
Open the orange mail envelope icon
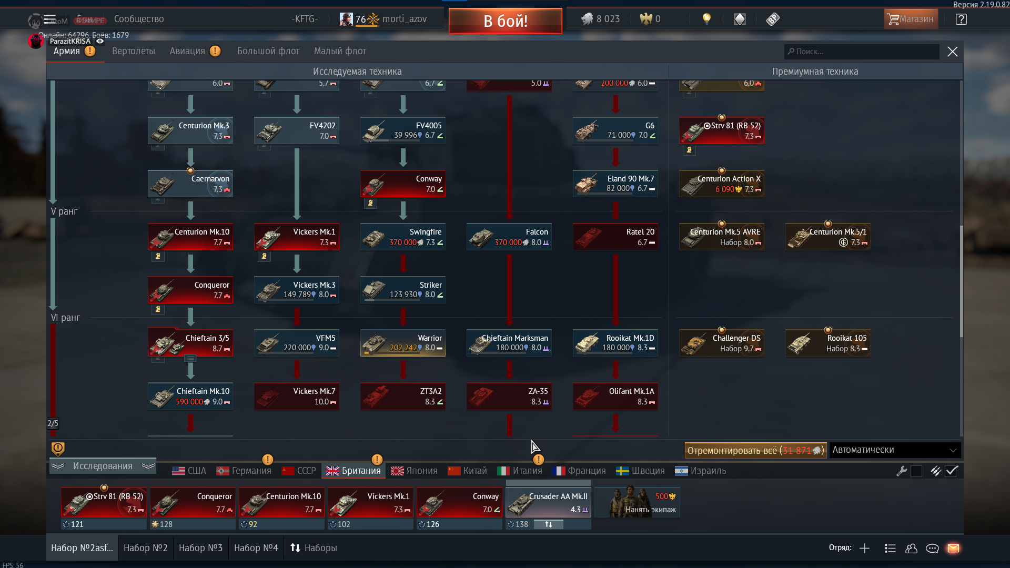coord(953,549)
